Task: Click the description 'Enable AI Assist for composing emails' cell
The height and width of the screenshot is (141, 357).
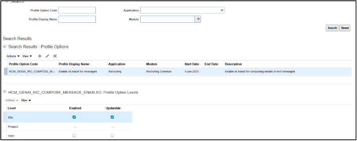Action: point(260,72)
